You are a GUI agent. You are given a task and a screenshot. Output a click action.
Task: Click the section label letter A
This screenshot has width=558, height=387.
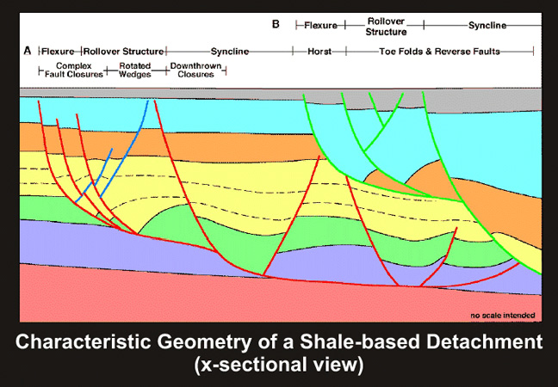[28, 52]
